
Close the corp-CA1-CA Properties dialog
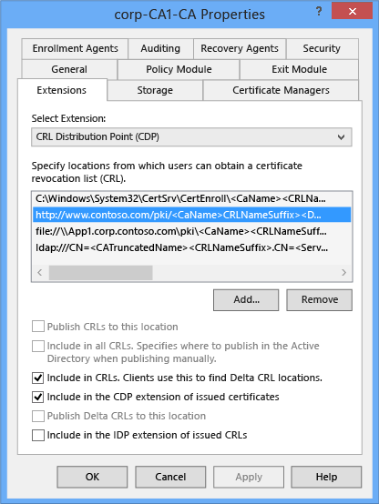[x=352, y=11]
